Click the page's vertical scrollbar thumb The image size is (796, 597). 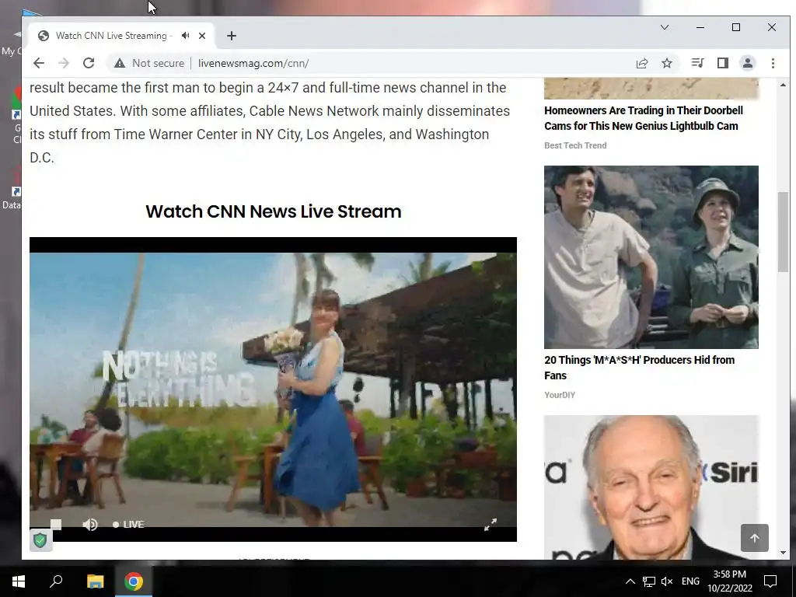(783, 232)
